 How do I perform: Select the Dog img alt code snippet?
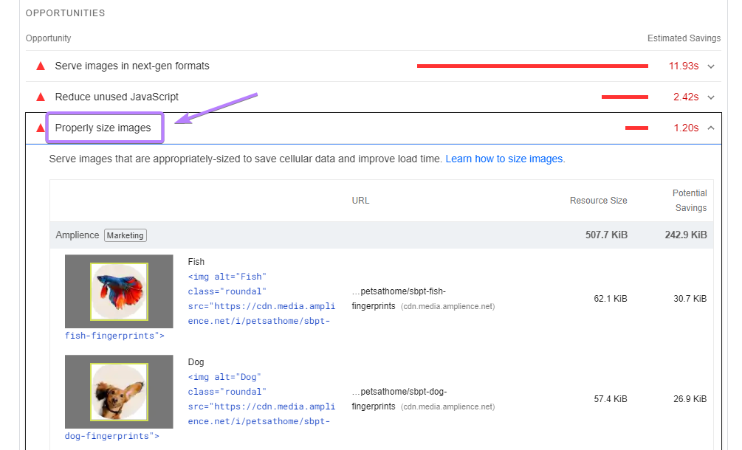[227, 376]
